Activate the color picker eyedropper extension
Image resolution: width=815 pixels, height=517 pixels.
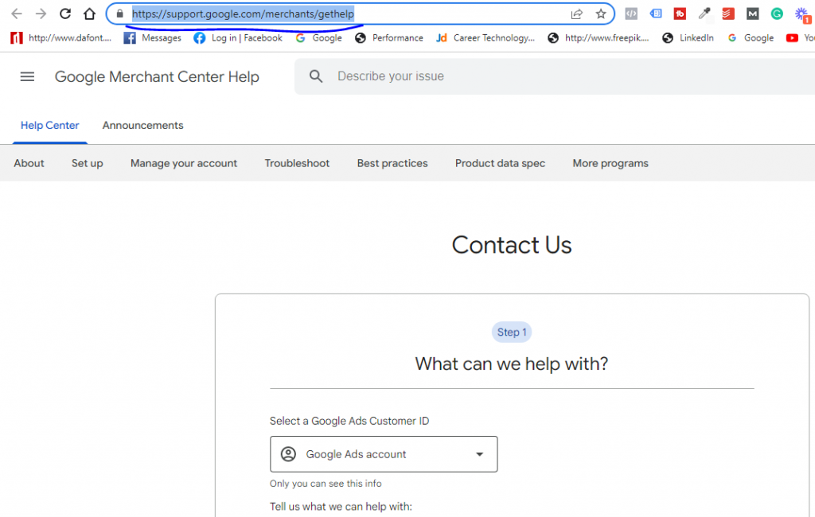tap(704, 14)
